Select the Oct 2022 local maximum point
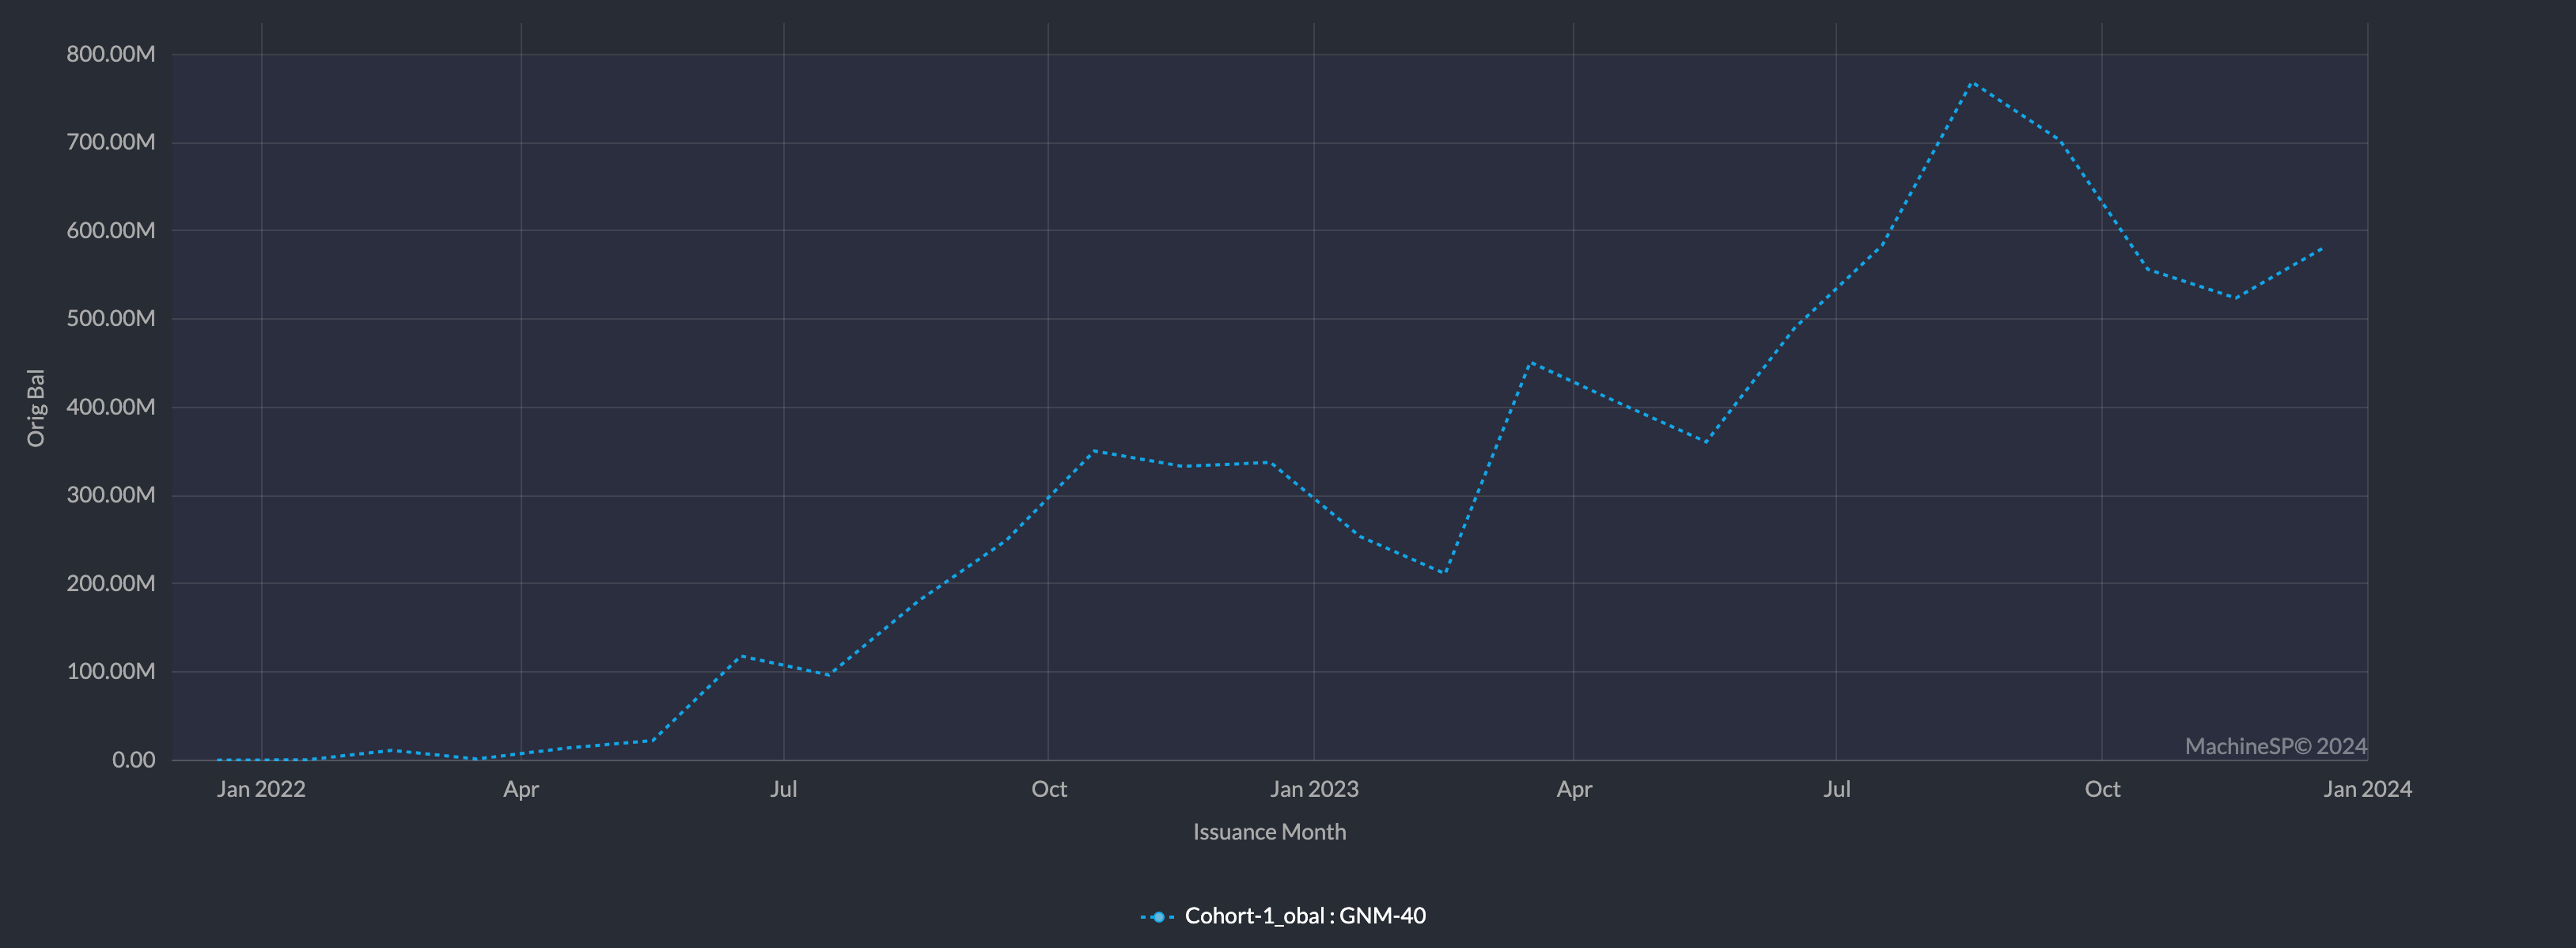2576x948 pixels. pyautogui.click(x=1094, y=451)
